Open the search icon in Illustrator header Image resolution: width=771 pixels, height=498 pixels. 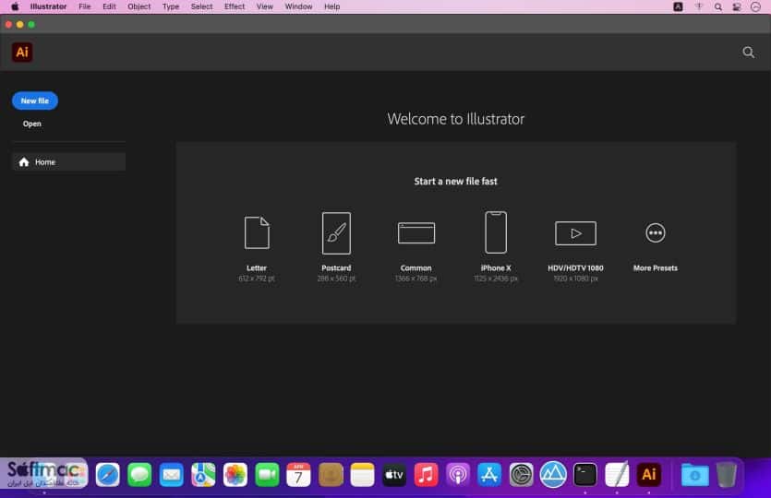point(748,52)
